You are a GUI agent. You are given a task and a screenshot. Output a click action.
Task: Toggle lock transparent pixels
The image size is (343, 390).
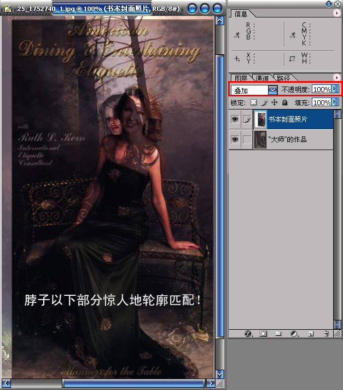[253, 102]
